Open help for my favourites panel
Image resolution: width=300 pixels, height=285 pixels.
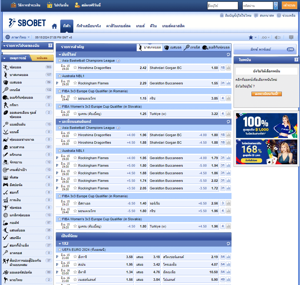[x=50, y=45]
